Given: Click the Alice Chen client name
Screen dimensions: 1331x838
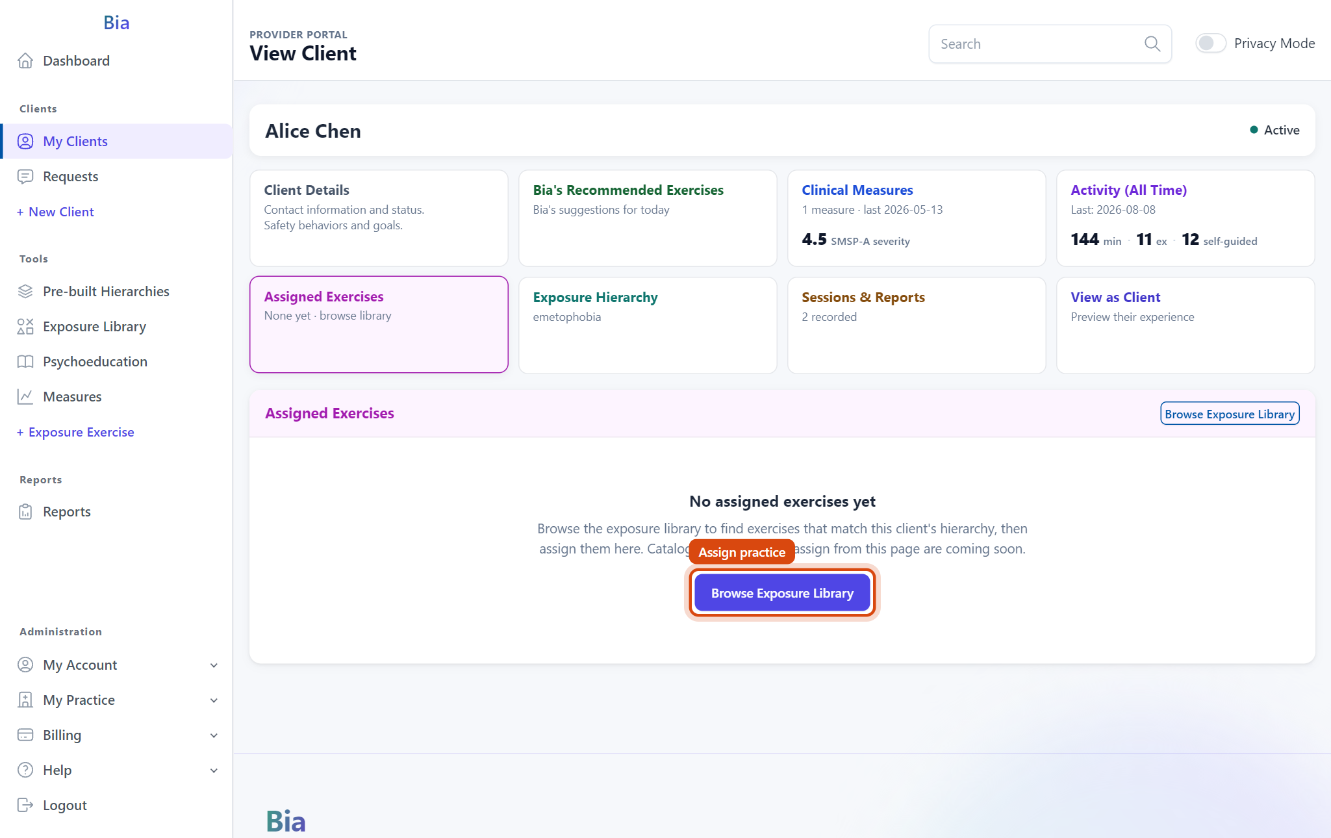Looking at the screenshot, I should pos(313,131).
